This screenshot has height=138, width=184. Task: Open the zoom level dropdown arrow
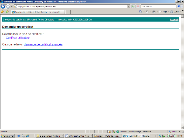point(179,132)
